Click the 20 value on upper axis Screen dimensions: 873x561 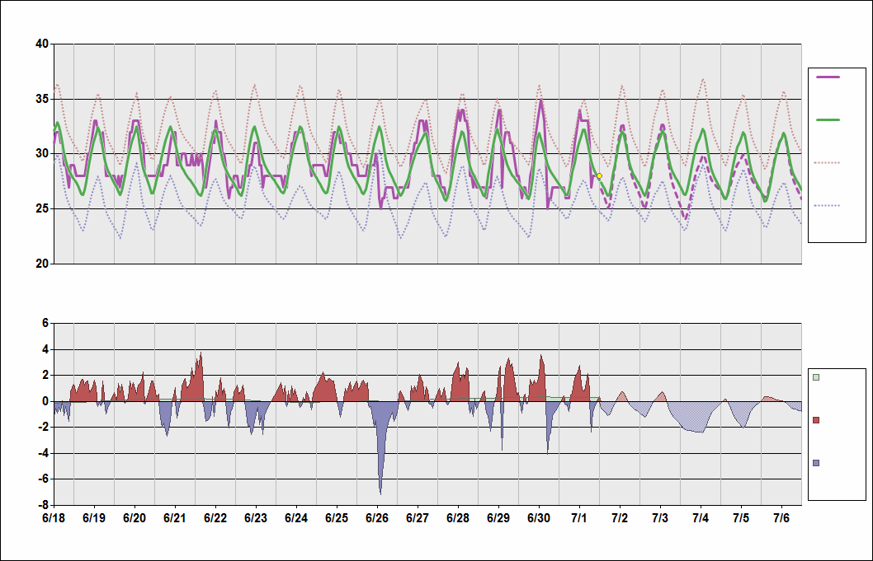point(41,264)
